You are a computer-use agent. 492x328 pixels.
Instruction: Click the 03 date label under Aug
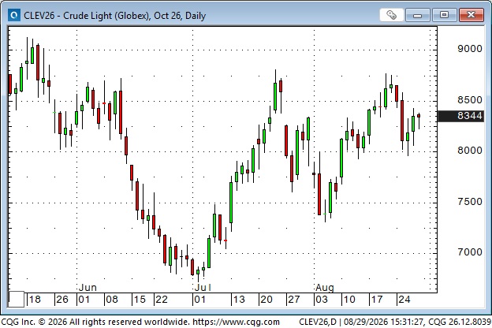322,300
